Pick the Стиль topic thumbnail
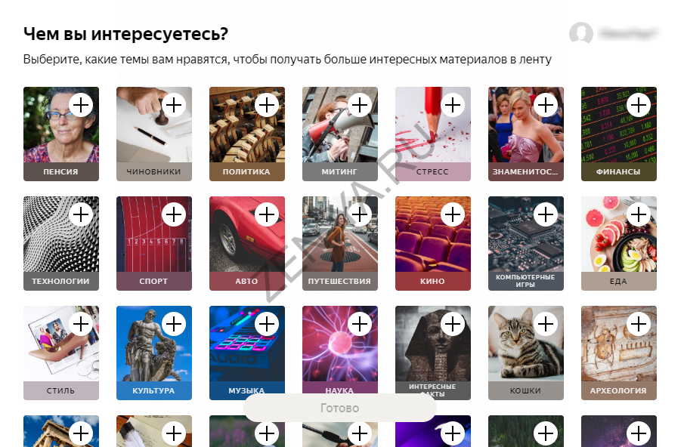Viewport: 684px width, 447px height. click(61, 344)
